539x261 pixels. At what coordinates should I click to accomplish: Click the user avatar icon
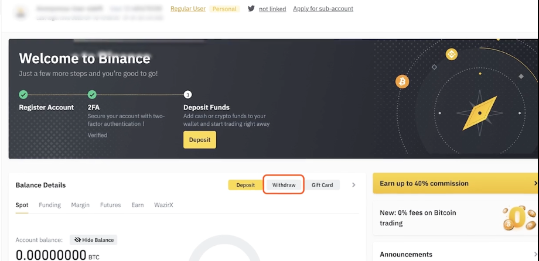click(x=22, y=12)
